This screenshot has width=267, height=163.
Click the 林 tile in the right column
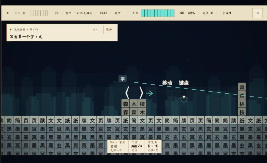pos(242,104)
